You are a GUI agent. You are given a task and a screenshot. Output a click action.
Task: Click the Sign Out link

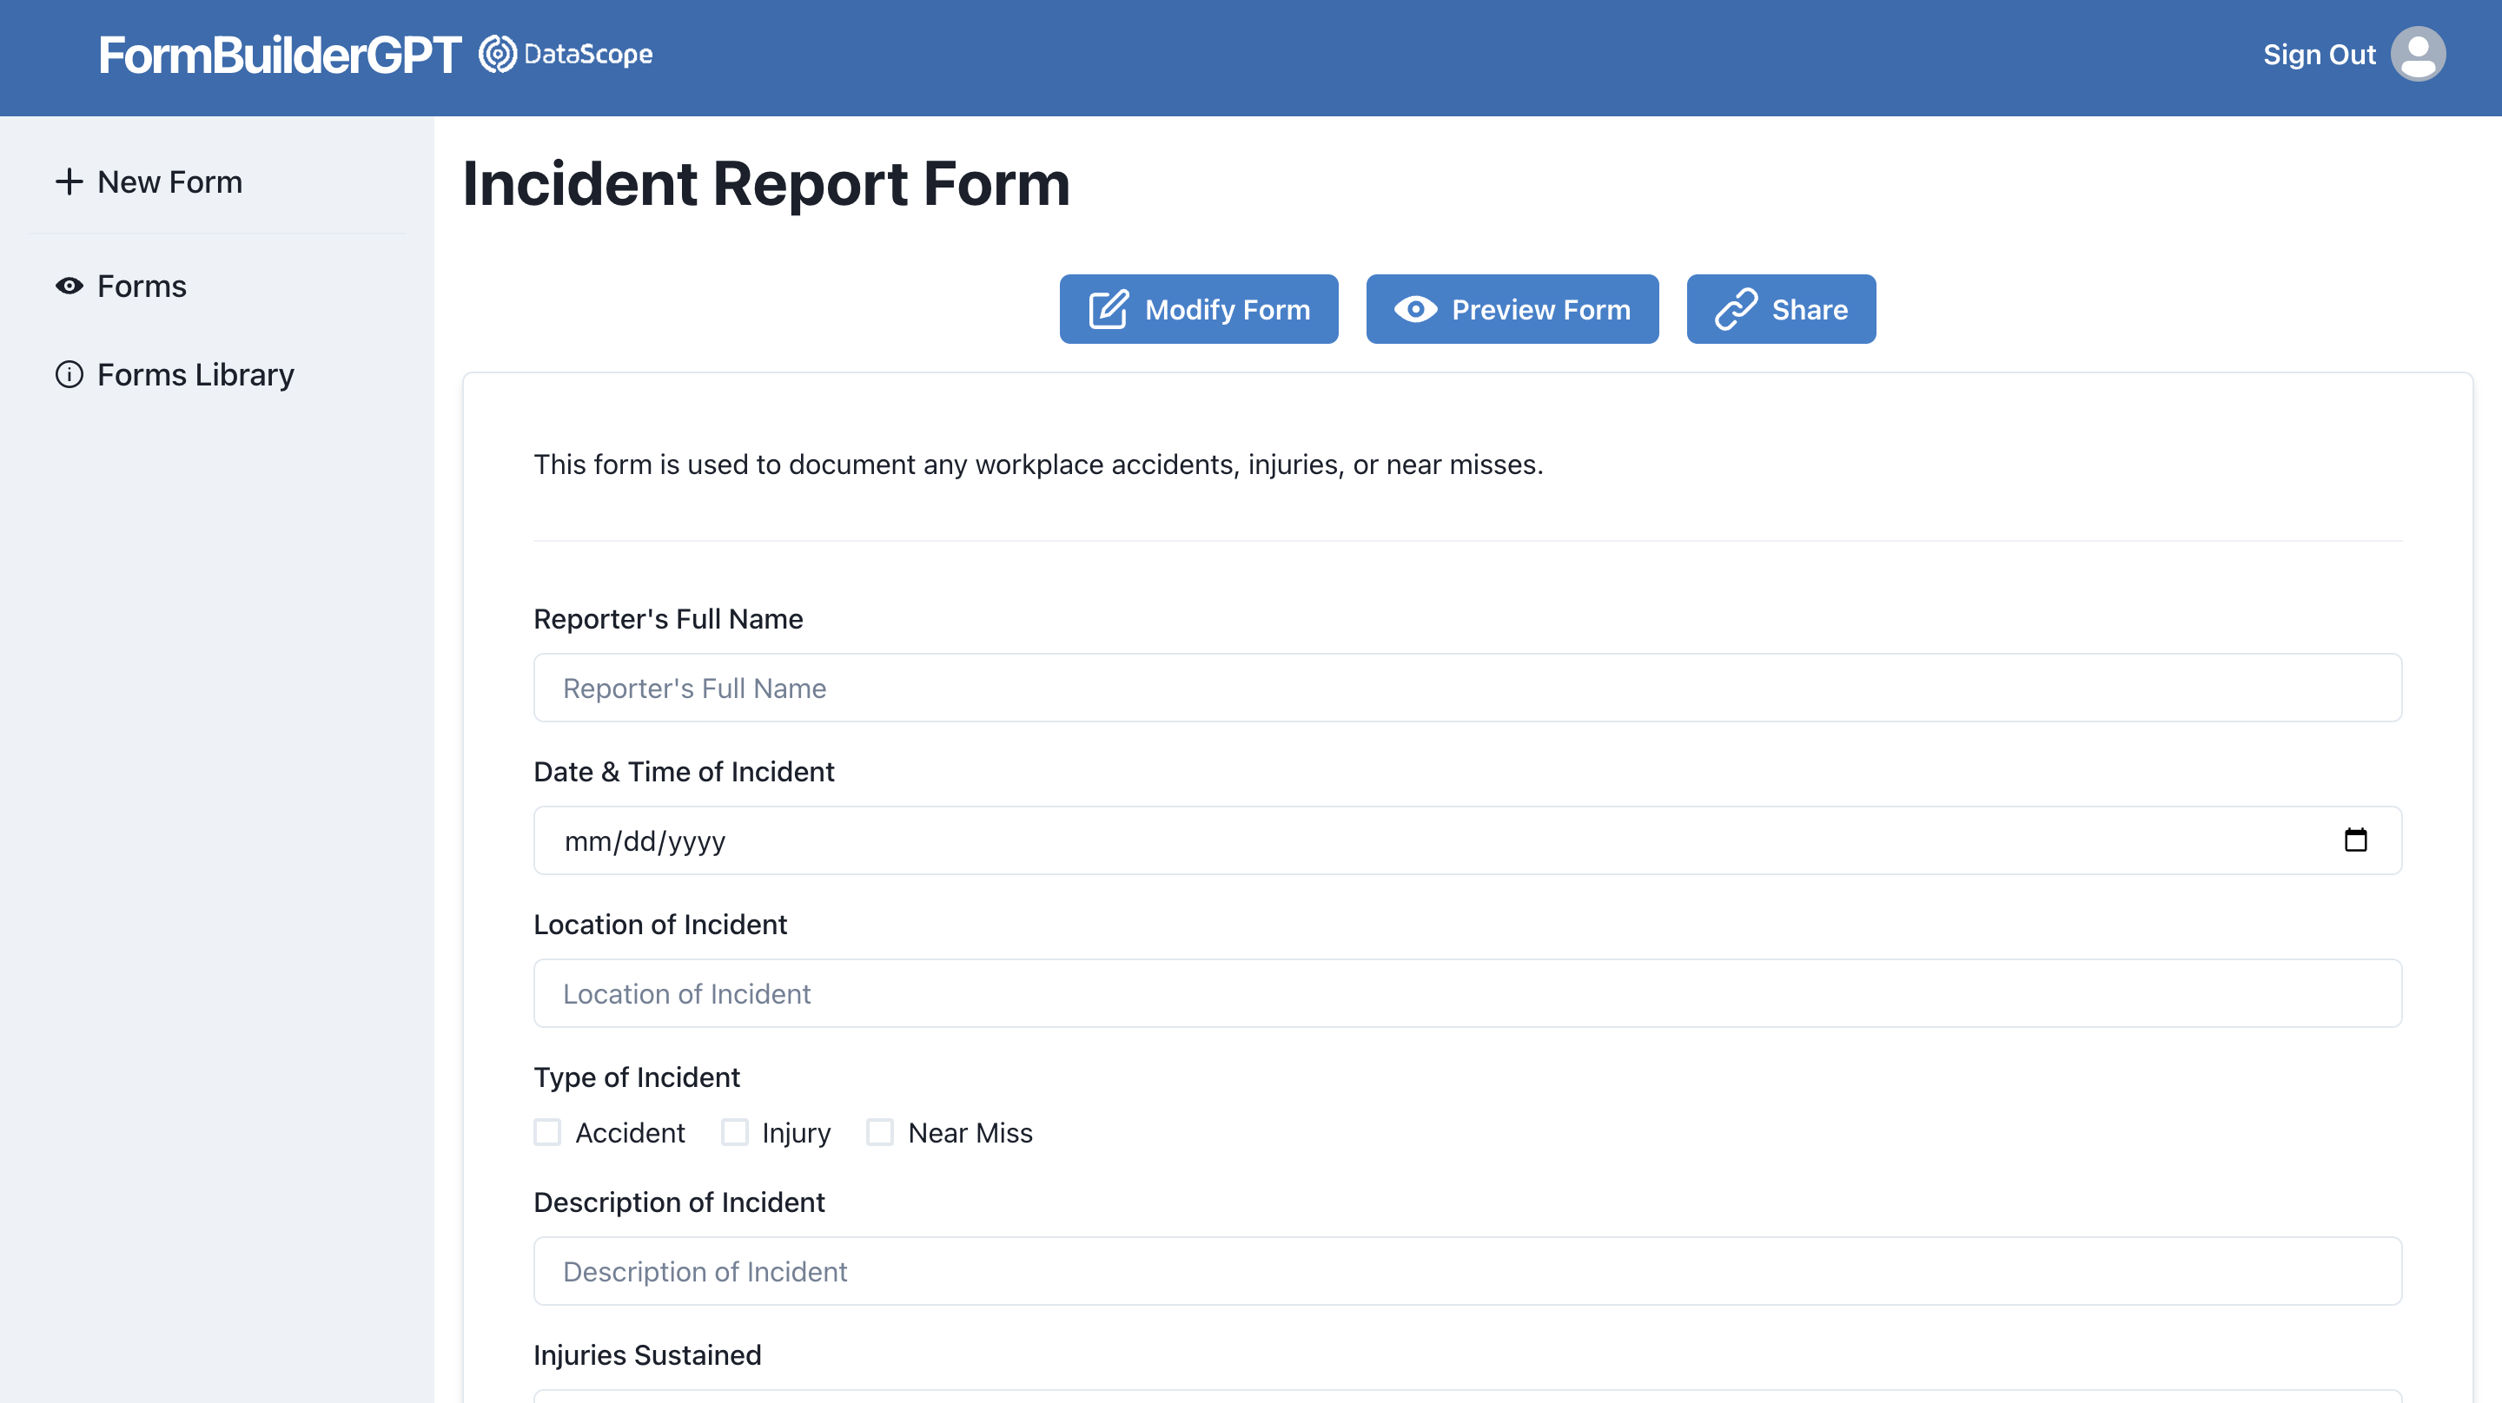pos(2319,55)
